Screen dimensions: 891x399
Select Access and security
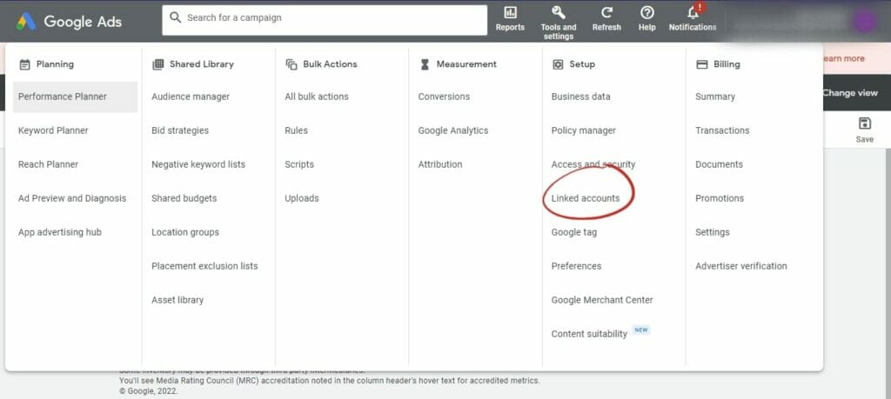pyautogui.click(x=593, y=164)
